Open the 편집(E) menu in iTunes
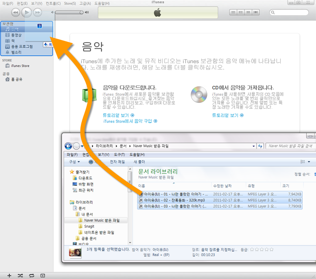Screen dimensions: 316x279 pyautogui.click(x=22, y=3)
